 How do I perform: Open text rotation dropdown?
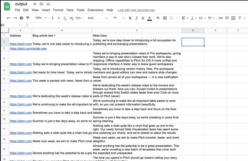pos(211,18)
